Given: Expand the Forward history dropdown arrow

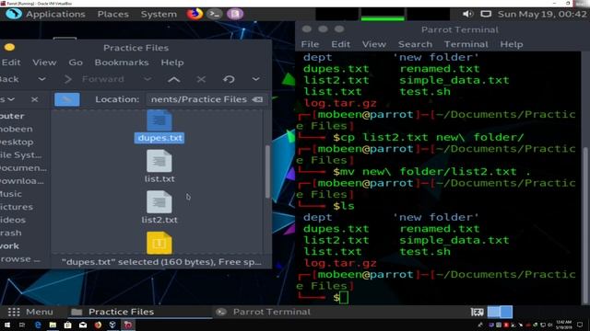Looking at the screenshot, I should [147, 79].
